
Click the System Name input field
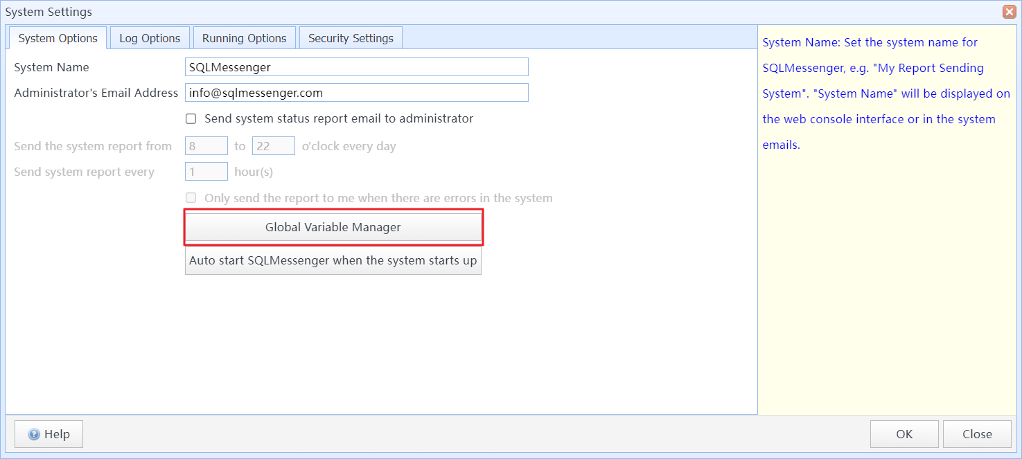point(357,67)
